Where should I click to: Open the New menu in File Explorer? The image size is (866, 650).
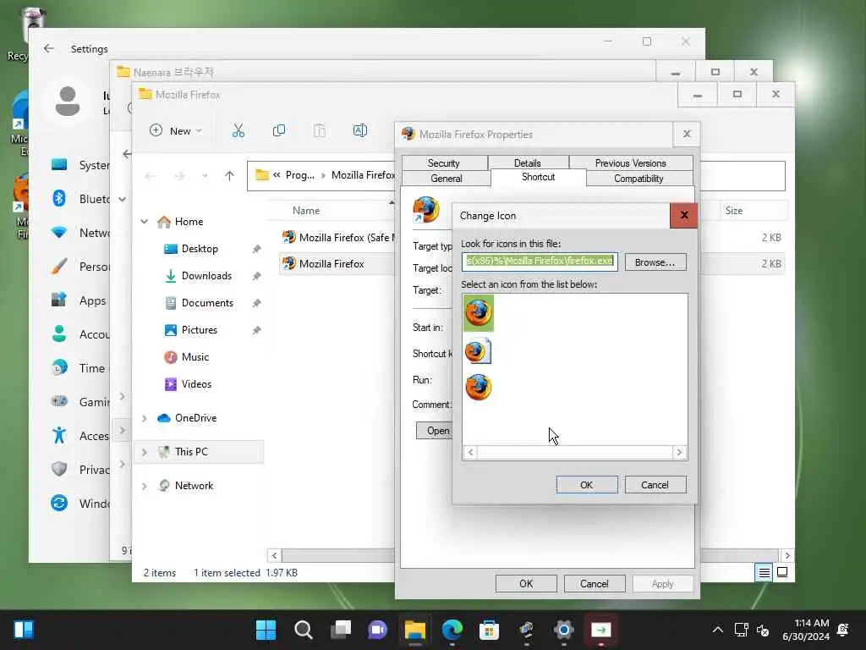[x=176, y=131]
